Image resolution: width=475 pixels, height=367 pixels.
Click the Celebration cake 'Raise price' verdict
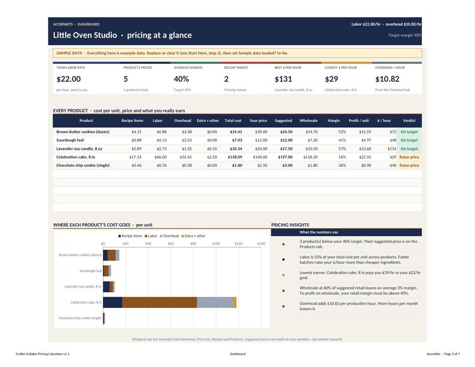pyautogui.click(x=409, y=157)
